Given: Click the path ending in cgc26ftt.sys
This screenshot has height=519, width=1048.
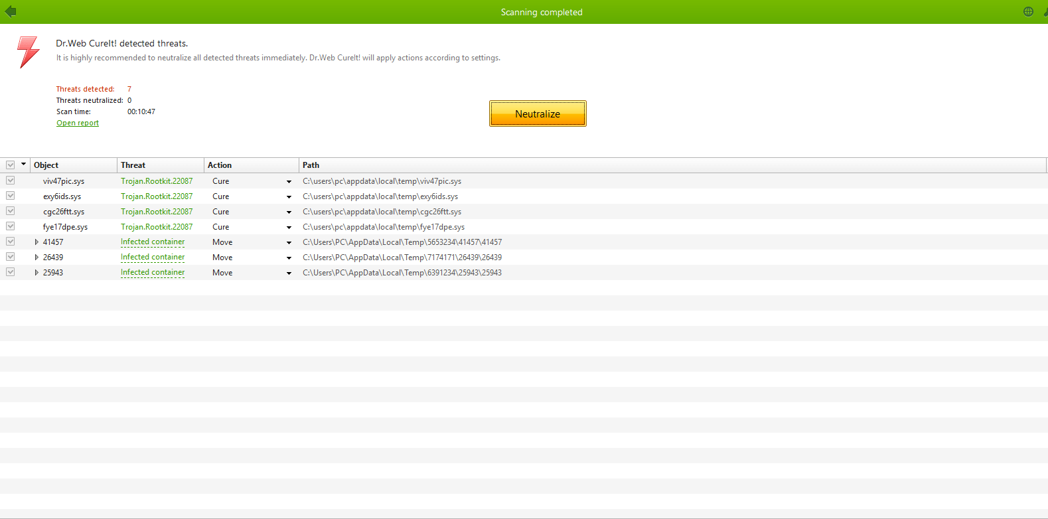Looking at the screenshot, I should coord(382,212).
